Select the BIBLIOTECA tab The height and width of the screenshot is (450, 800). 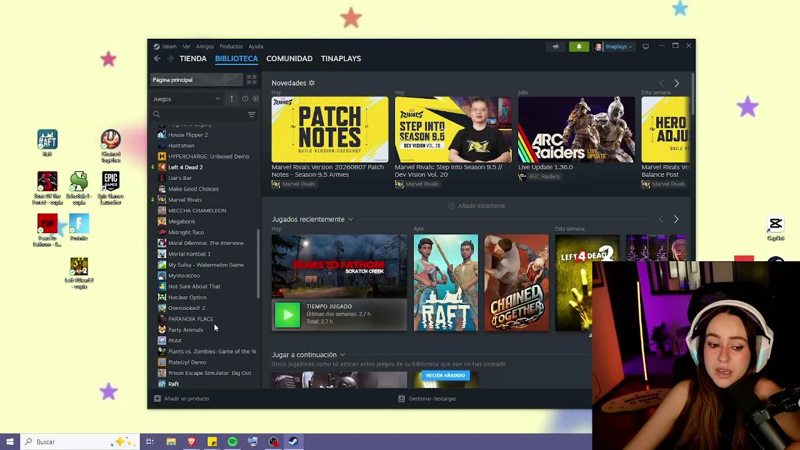click(236, 59)
